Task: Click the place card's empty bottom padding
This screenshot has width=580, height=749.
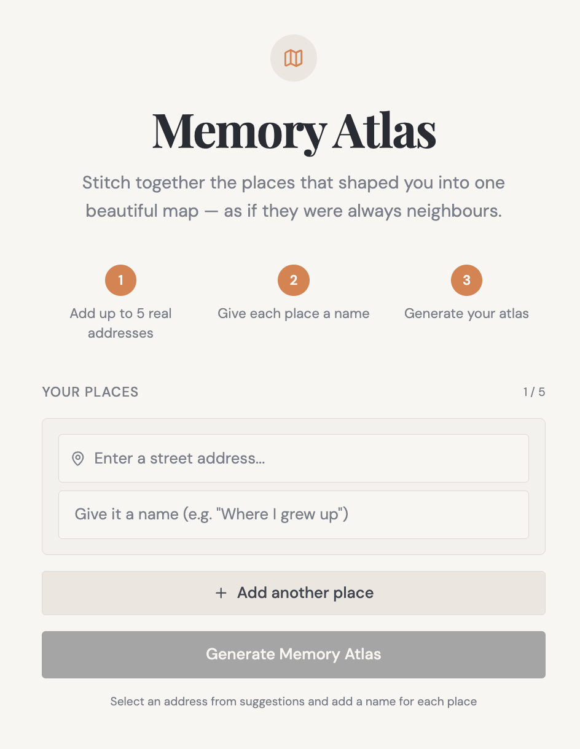Action: [294, 547]
